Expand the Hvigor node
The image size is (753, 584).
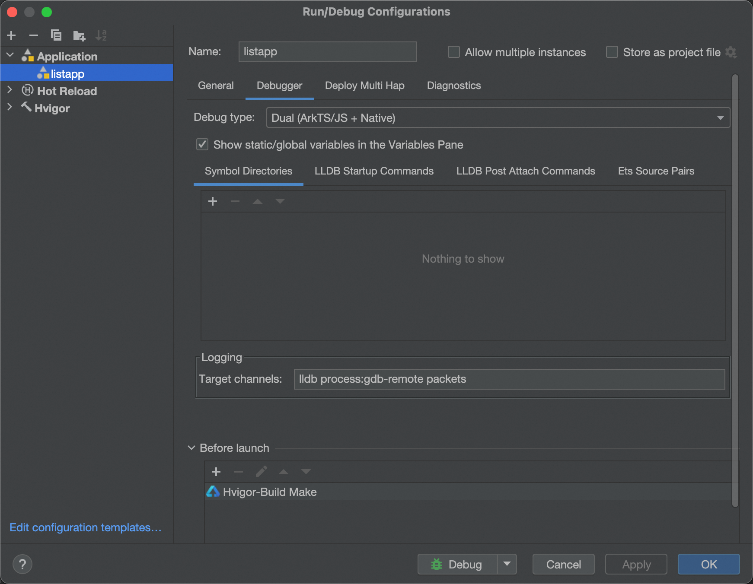10,107
